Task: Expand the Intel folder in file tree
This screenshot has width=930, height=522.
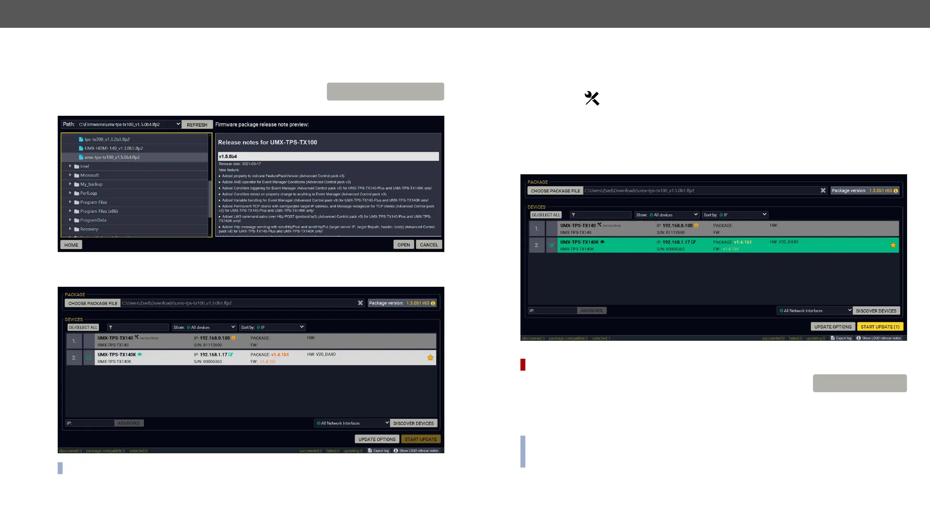Action: 70,166
